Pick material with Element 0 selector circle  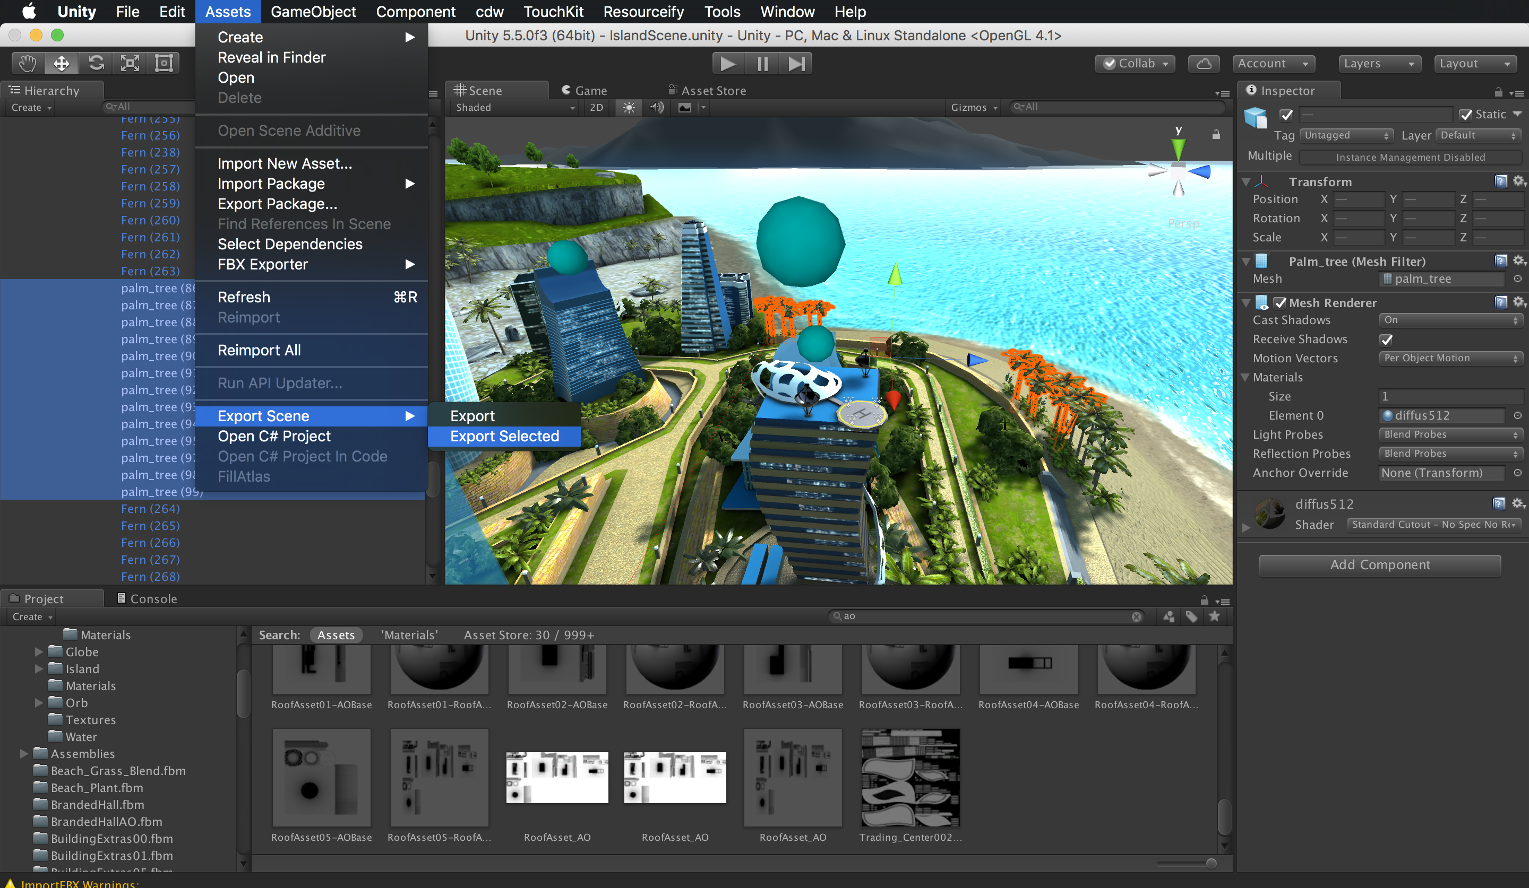[1517, 415]
